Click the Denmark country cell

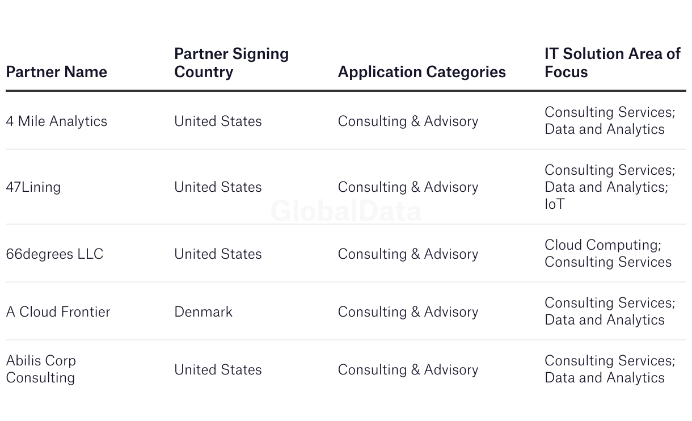(203, 312)
